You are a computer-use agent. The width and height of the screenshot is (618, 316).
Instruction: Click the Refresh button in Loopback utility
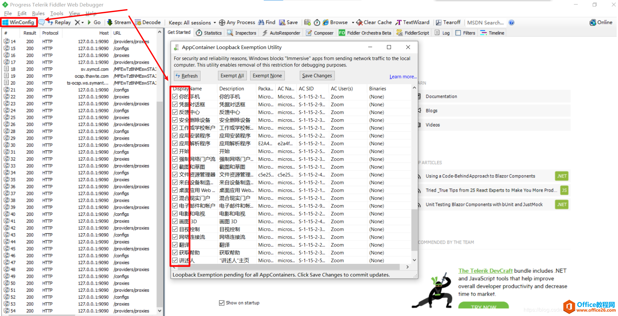(187, 76)
